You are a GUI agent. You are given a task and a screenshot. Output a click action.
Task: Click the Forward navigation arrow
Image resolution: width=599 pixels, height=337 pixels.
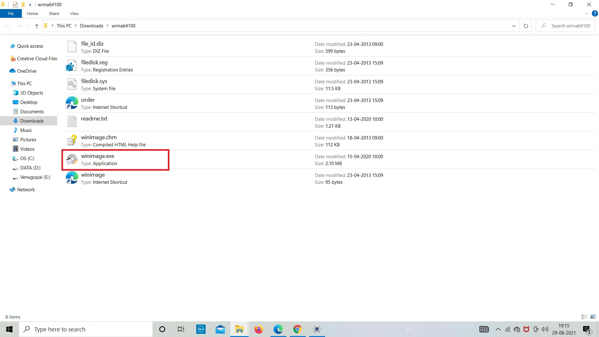tap(19, 26)
